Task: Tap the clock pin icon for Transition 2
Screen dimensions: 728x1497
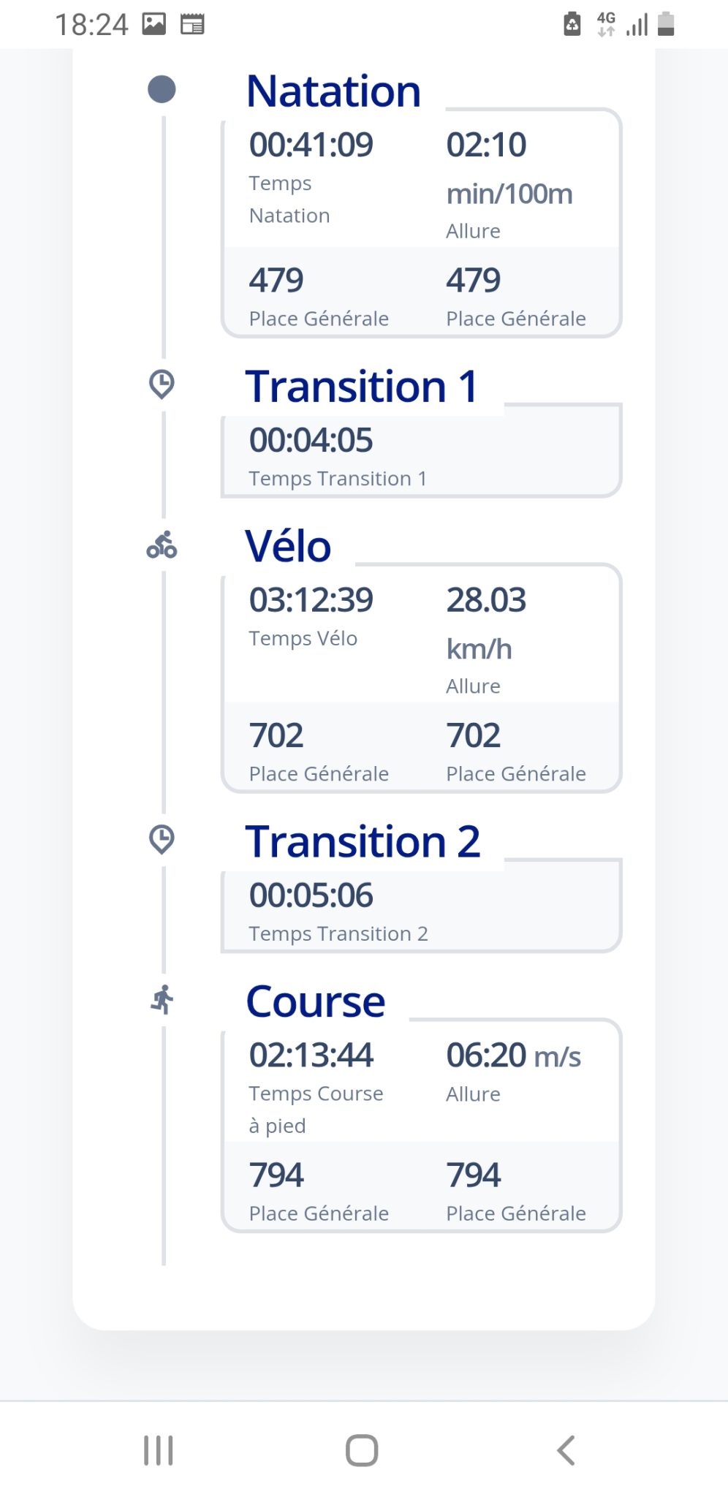Action: pyautogui.click(x=162, y=839)
